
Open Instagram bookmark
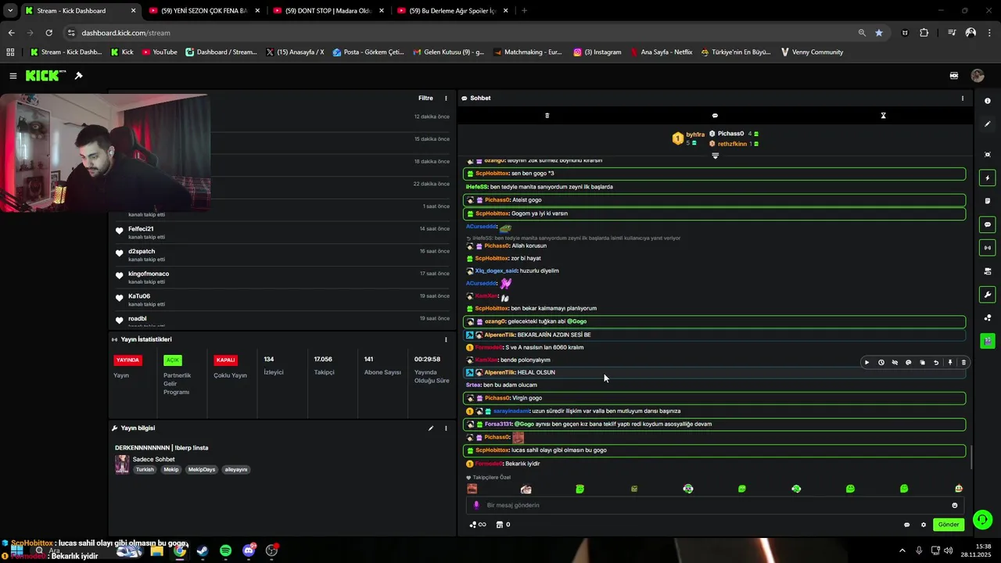coord(597,52)
